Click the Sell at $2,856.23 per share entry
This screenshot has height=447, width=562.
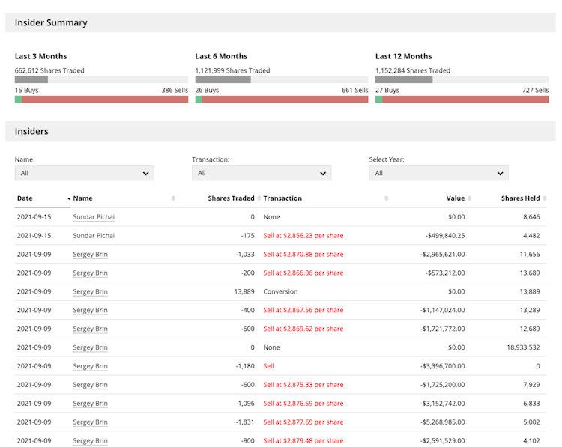pyautogui.click(x=303, y=236)
